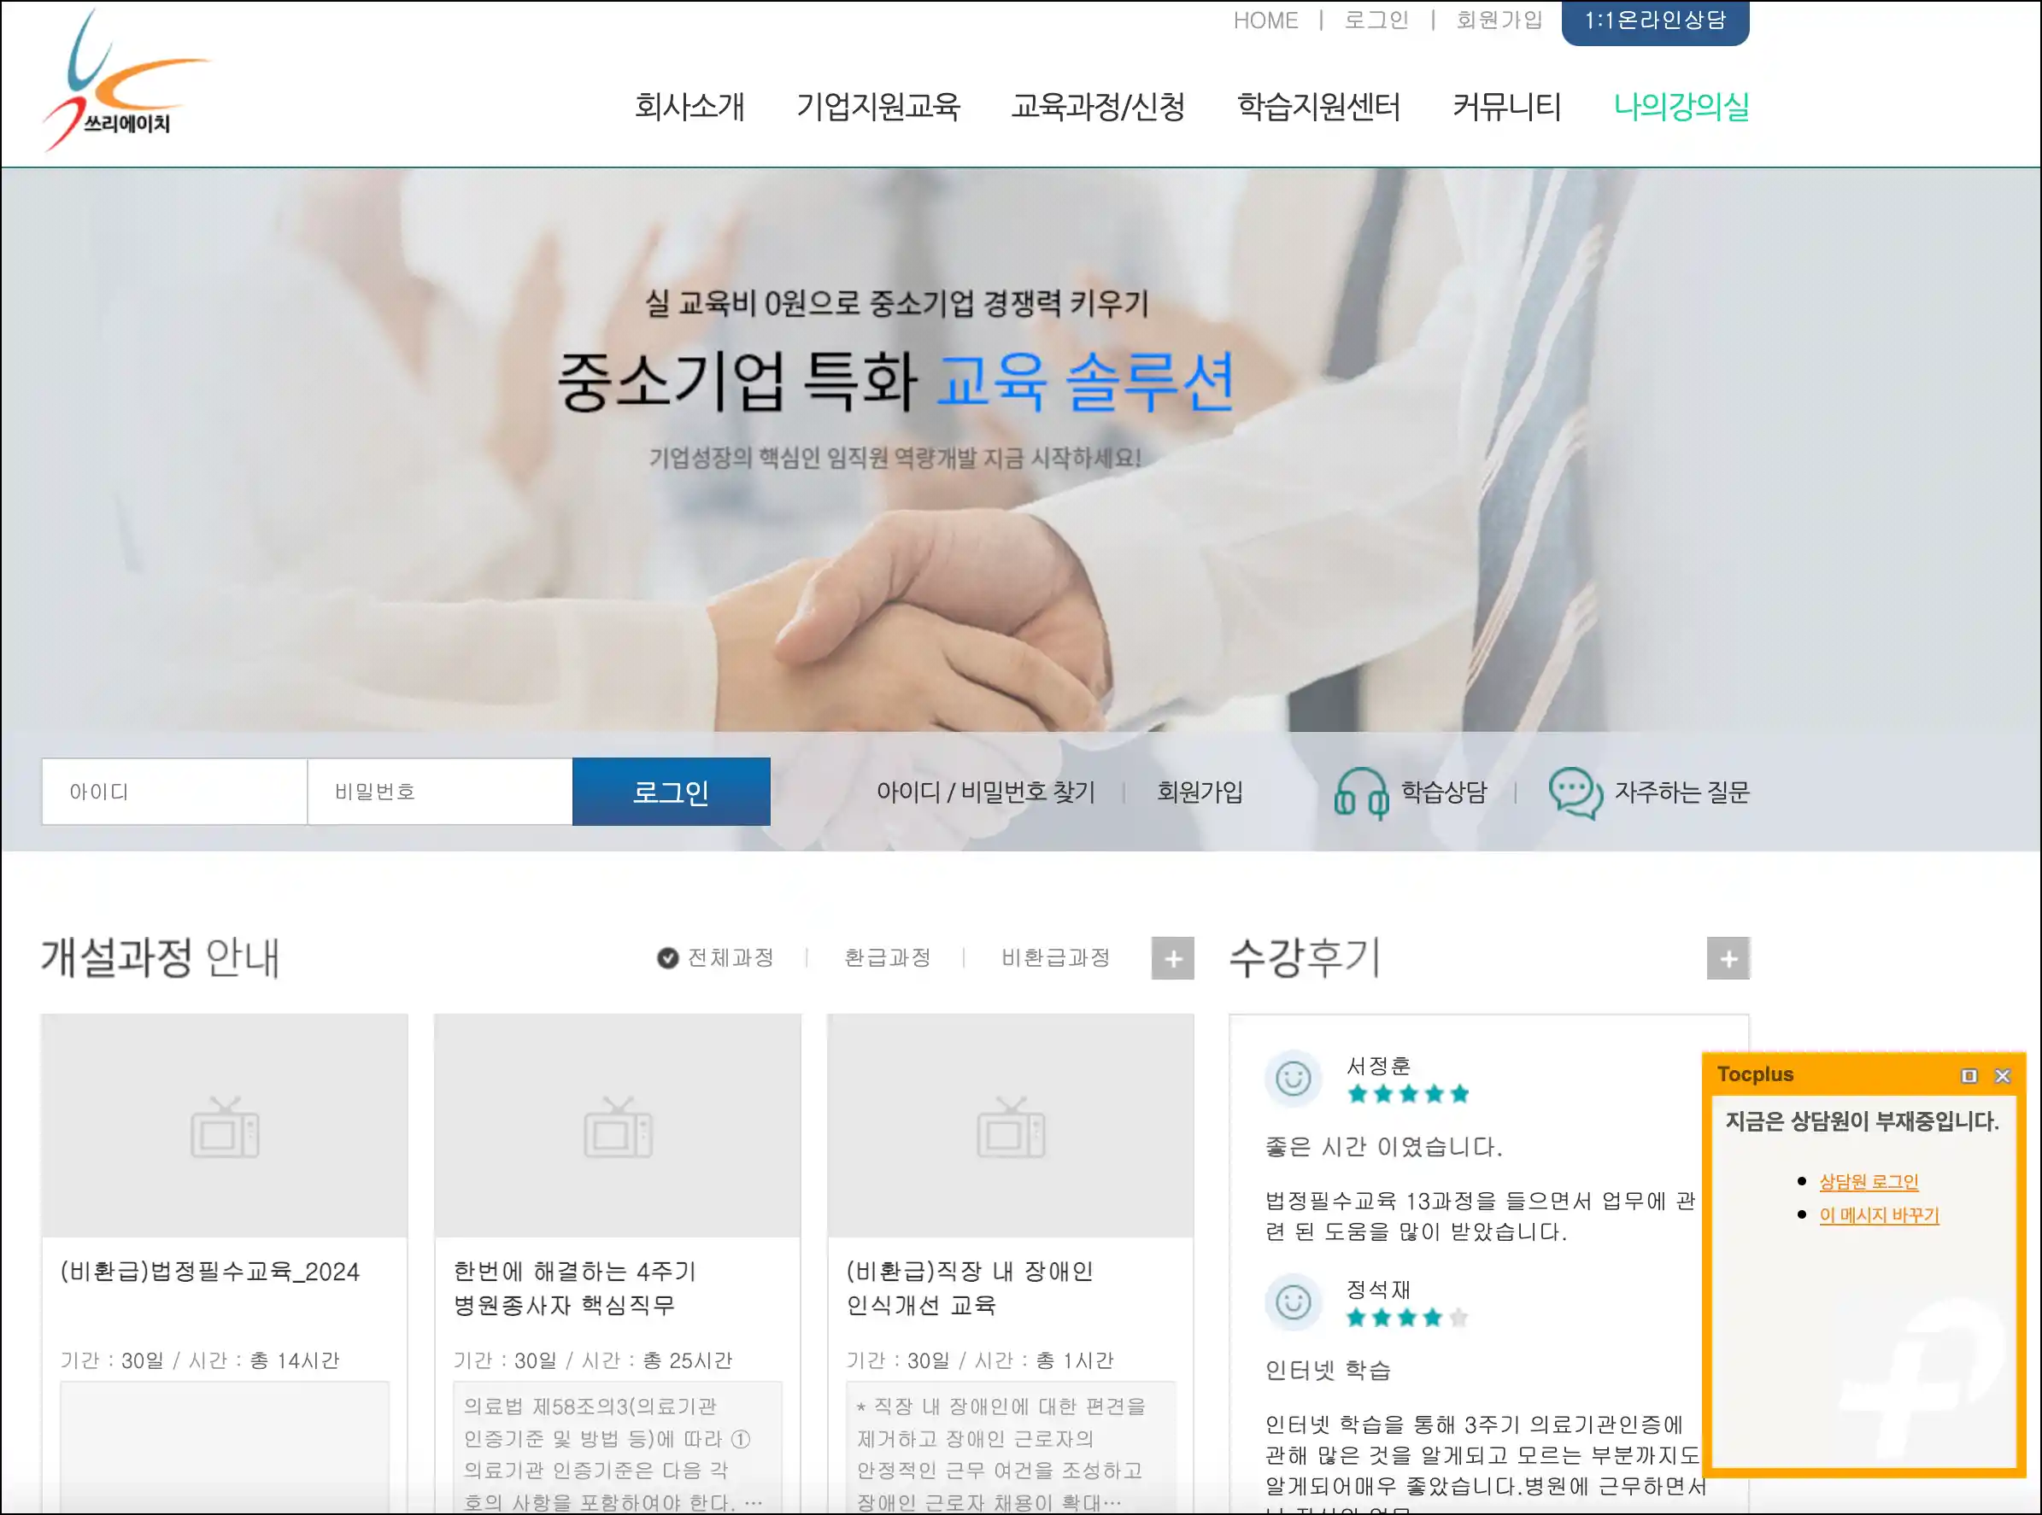Click 서정훈 reviewer smiley avatar icon
This screenshot has height=1515, width=2042.
pos(1293,1079)
